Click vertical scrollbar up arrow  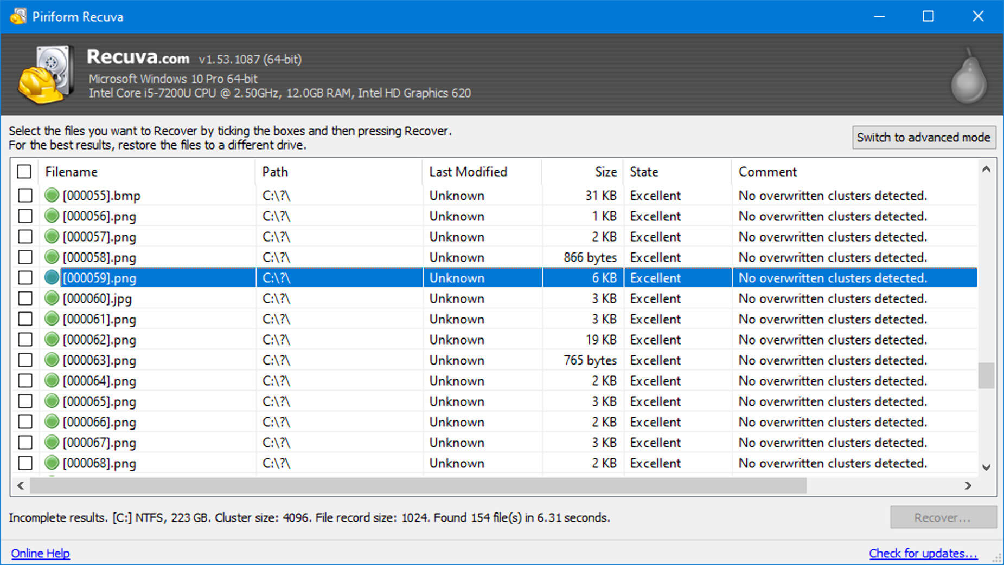pos(987,170)
